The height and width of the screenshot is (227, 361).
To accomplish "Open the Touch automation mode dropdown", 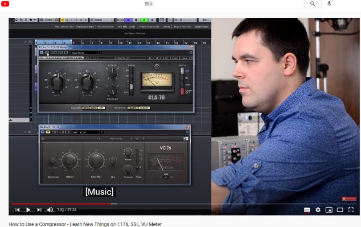I will [x=102, y=20].
